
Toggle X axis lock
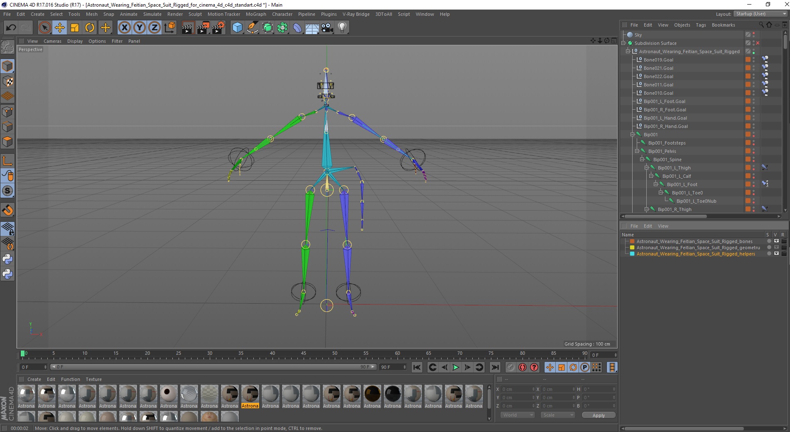[124, 28]
